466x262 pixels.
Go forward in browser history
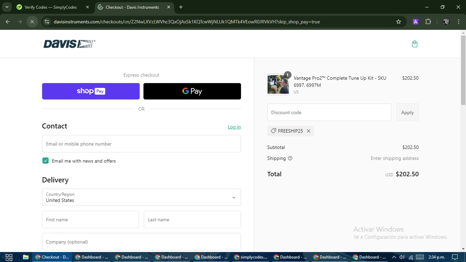point(20,22)
